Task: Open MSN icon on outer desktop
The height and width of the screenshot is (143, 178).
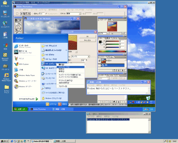Action: [x=5, y=47]
